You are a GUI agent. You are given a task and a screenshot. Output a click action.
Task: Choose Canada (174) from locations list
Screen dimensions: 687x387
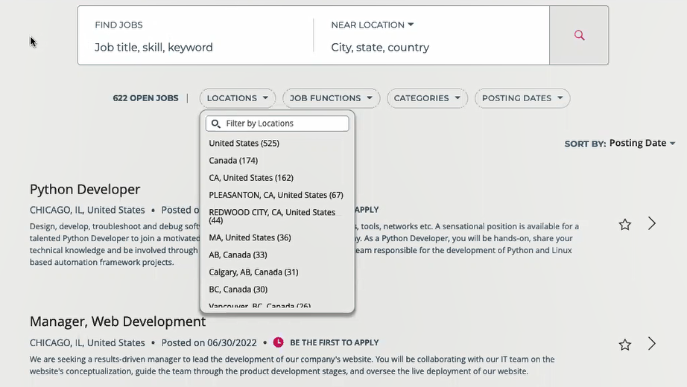(233, 161)
